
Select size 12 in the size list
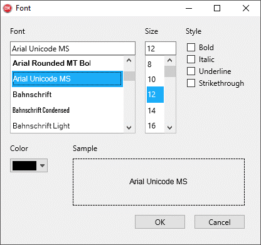pyautogui.click(x=155, y=95)
